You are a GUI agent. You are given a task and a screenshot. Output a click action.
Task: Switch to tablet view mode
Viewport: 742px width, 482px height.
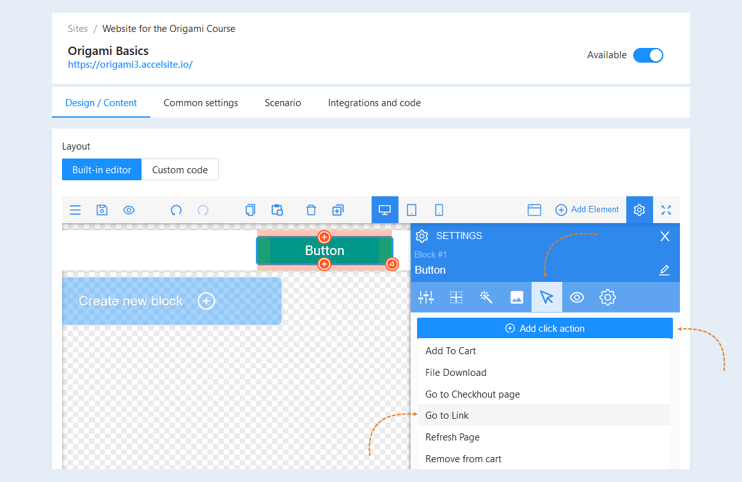coord(412,210)
